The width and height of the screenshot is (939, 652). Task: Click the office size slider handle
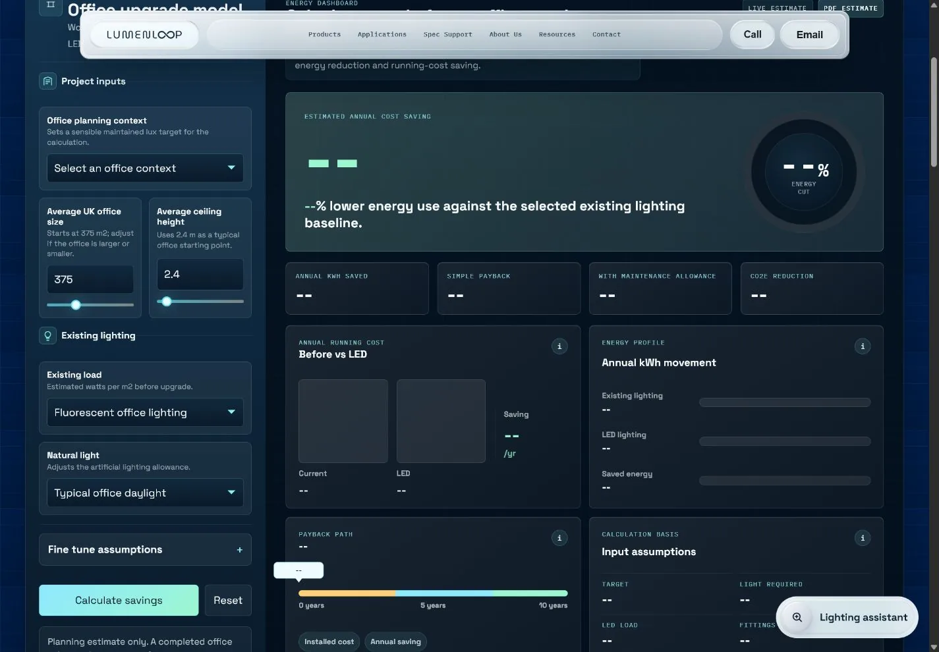[76, 304]
